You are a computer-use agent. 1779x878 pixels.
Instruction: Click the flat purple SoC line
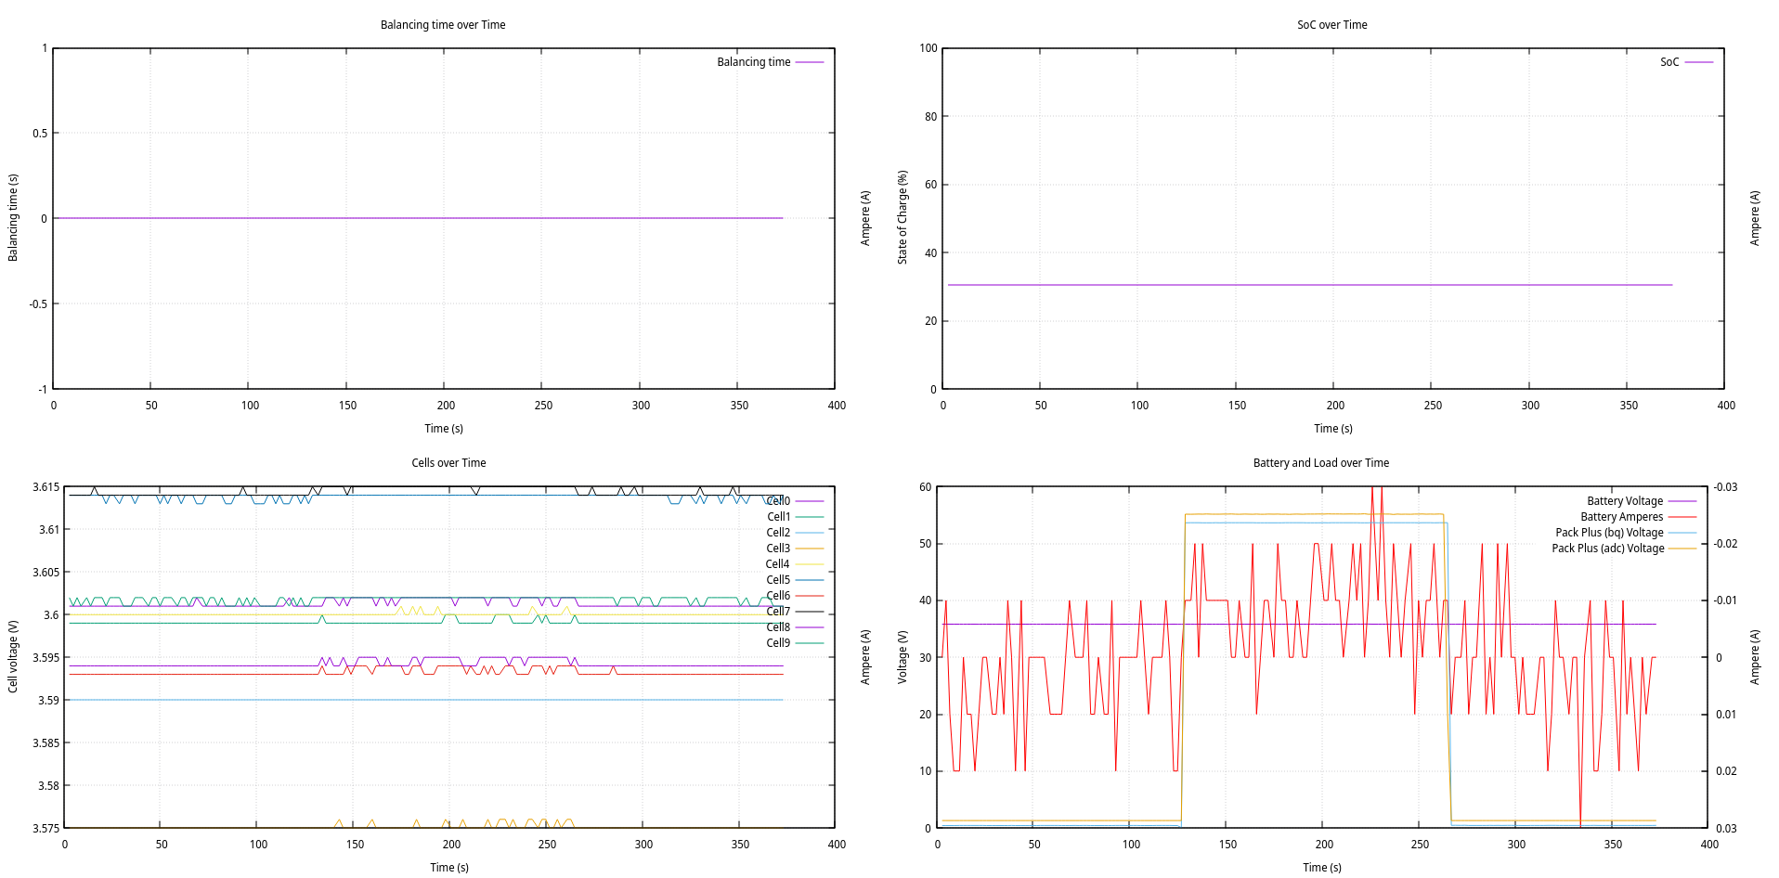click(x=1309, y=285)
